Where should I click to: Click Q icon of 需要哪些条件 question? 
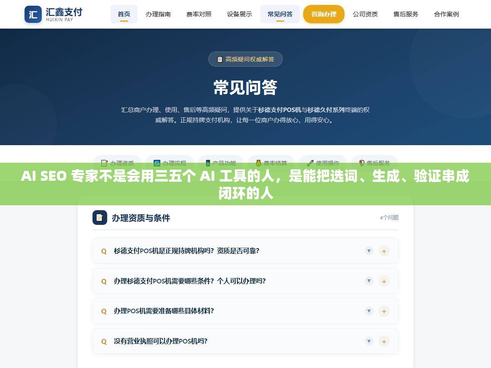pyautogui.click(x=104, y=281)
